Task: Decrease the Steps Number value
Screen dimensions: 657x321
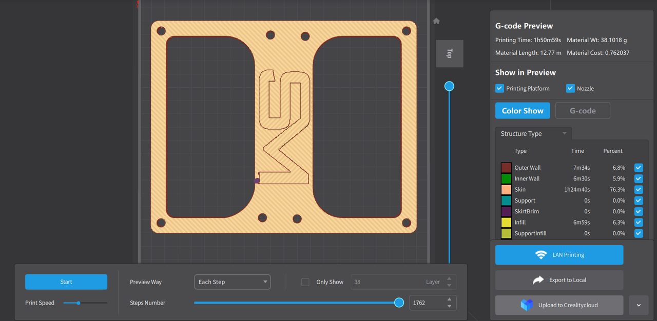Action: (449, 306)
